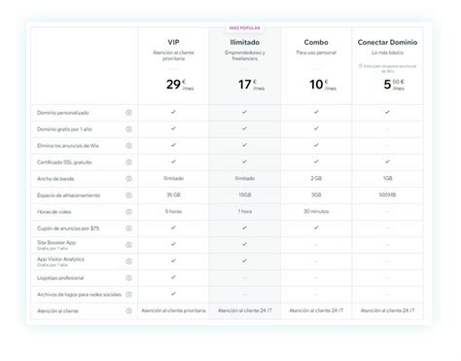Select the Conectar Dominio plan heading
This screenshot has width=461, height=361.
point(387,42)
